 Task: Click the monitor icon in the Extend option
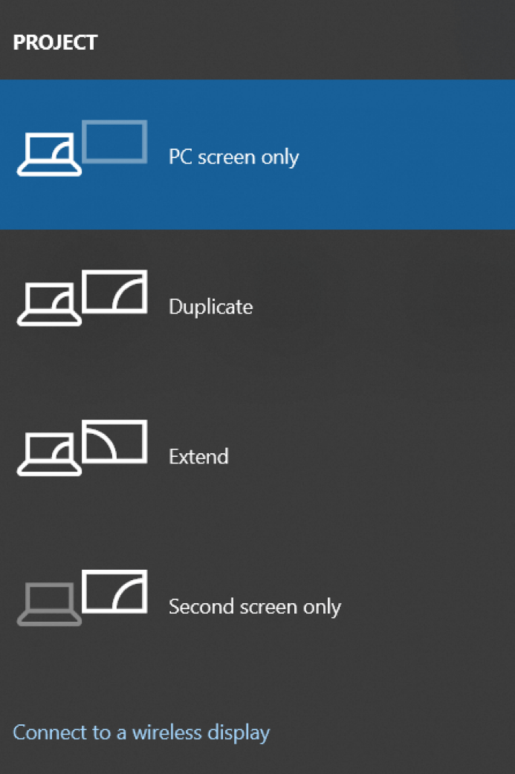click(x=114, y=442)
